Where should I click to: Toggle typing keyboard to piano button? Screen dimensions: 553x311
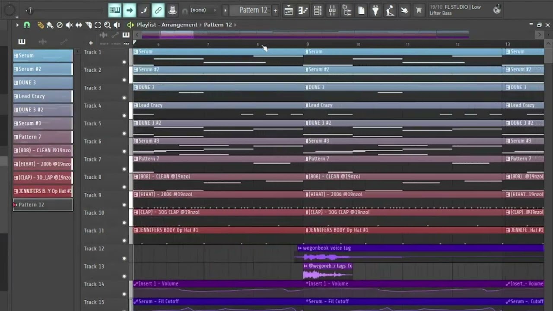(114, 10)
